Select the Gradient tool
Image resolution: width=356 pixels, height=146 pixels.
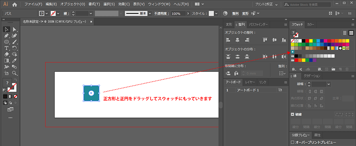(7, 60)
